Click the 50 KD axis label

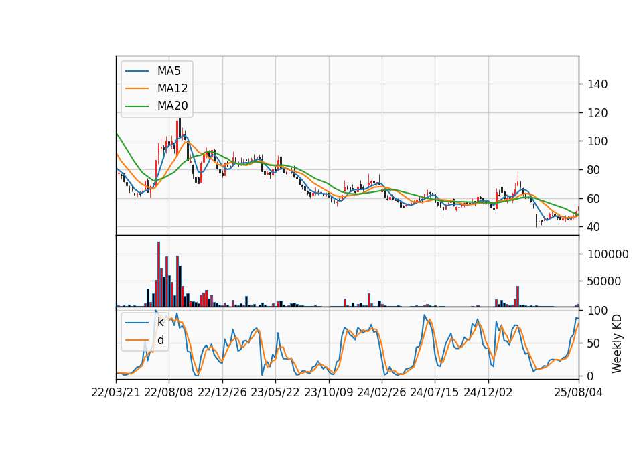pyautogui.click(x=594, y=343)
